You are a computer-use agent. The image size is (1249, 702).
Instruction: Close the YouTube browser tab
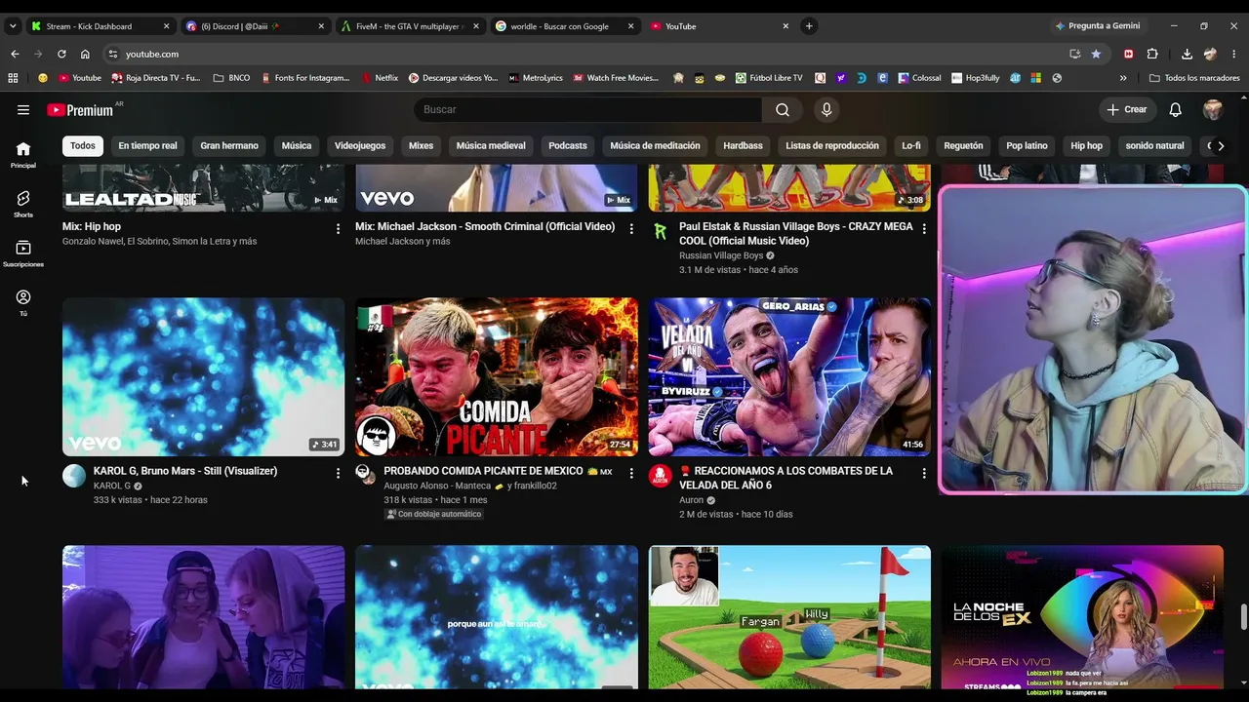[x=786, y=26]
